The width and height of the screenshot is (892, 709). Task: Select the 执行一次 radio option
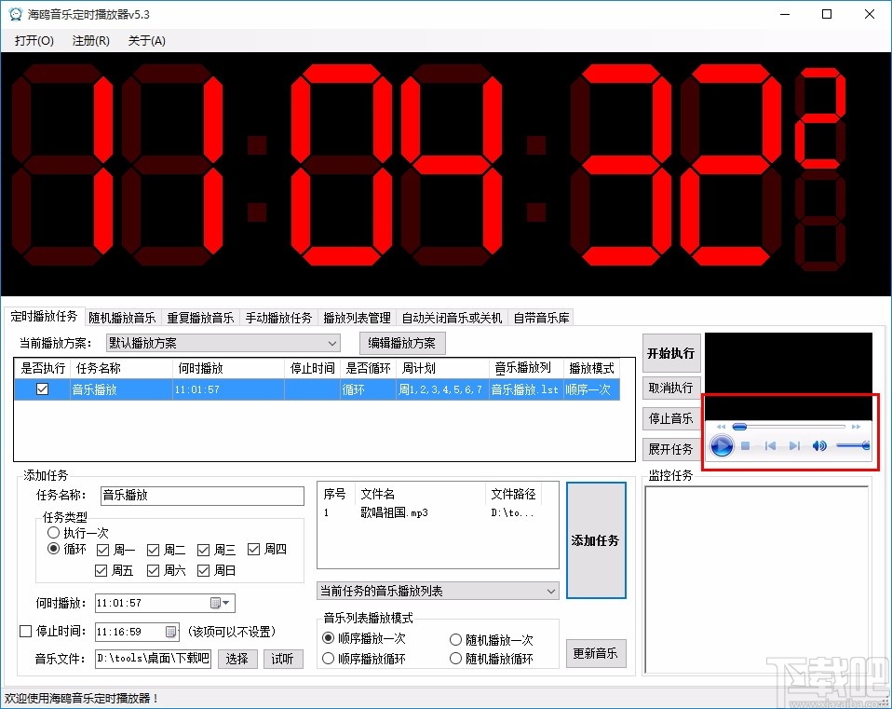click(54, 532)
